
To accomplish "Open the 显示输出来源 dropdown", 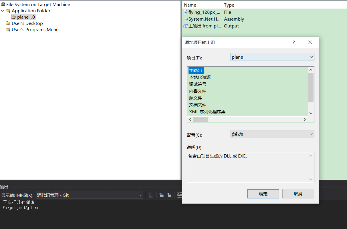I will tap(89, 195).
